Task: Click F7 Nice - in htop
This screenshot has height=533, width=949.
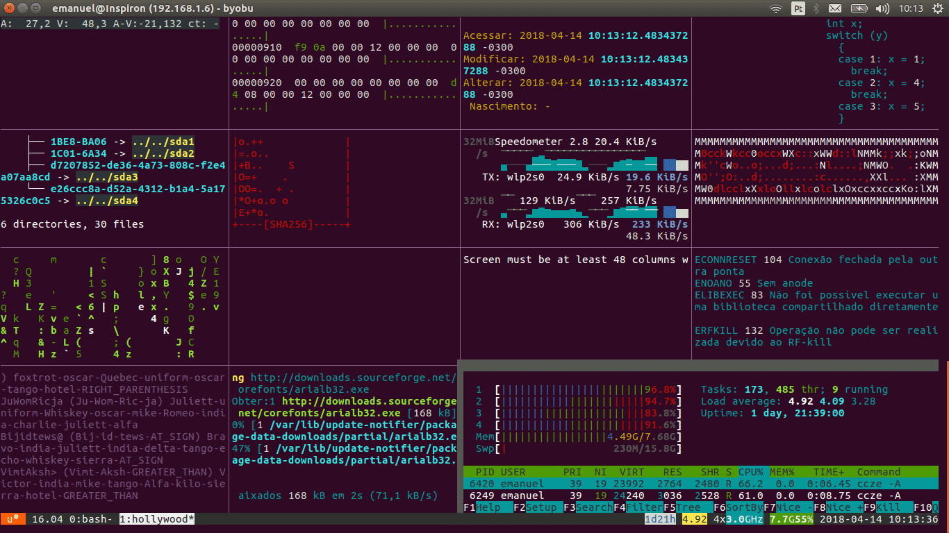Action: 788,507
